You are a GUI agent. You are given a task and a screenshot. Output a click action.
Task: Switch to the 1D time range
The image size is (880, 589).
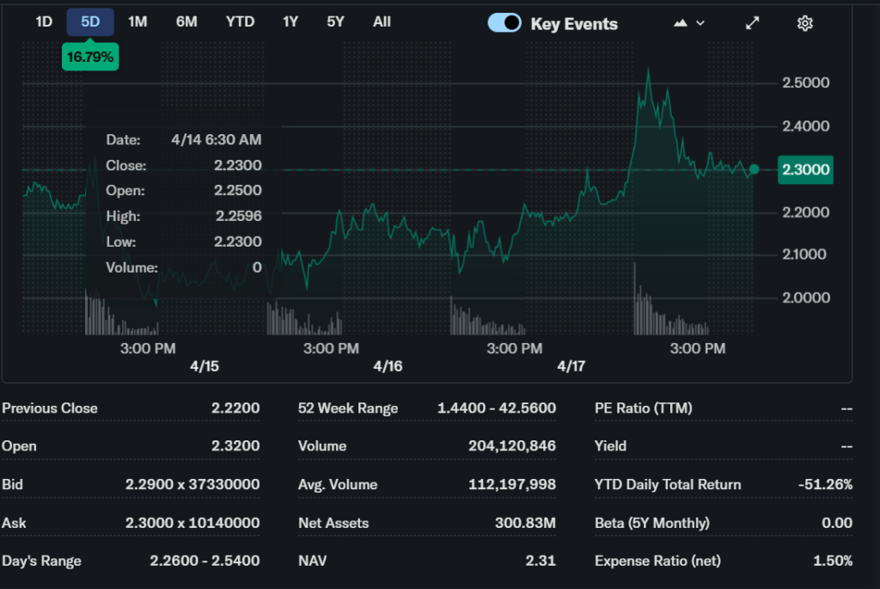(44, 21)
